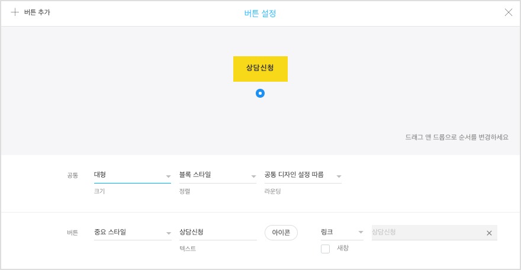Select the yellow 상담신청 preview button

tap(260, 69)
